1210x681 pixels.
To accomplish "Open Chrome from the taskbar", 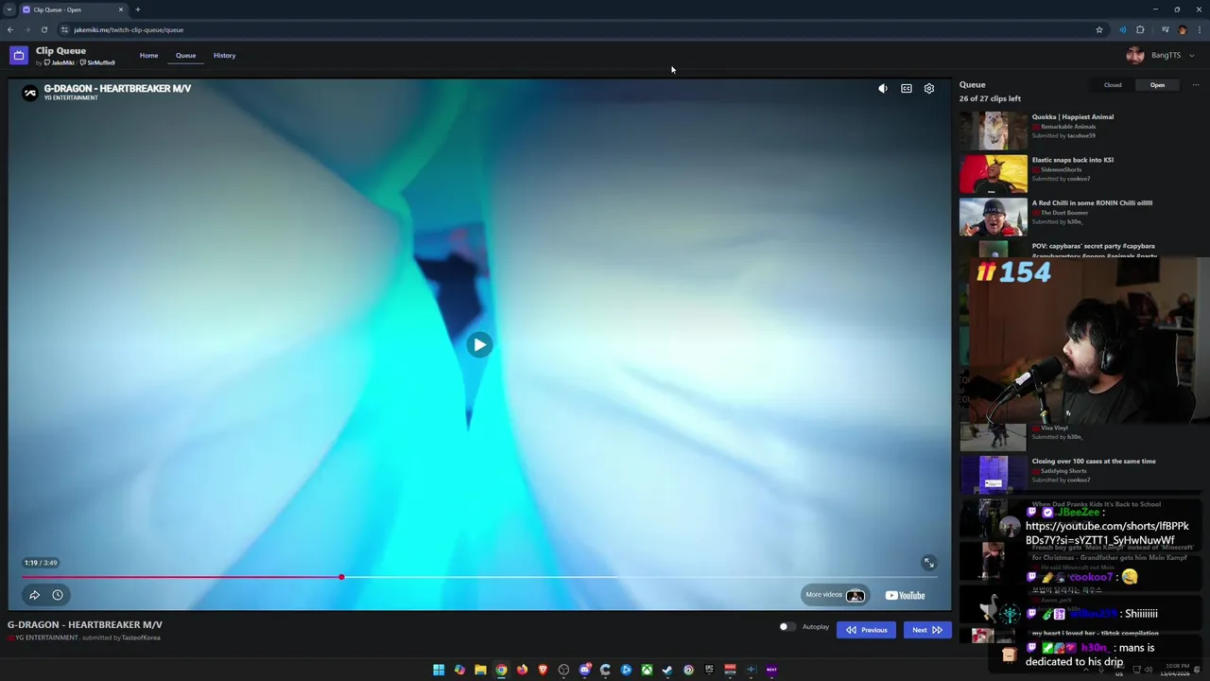I will [501, 670].
